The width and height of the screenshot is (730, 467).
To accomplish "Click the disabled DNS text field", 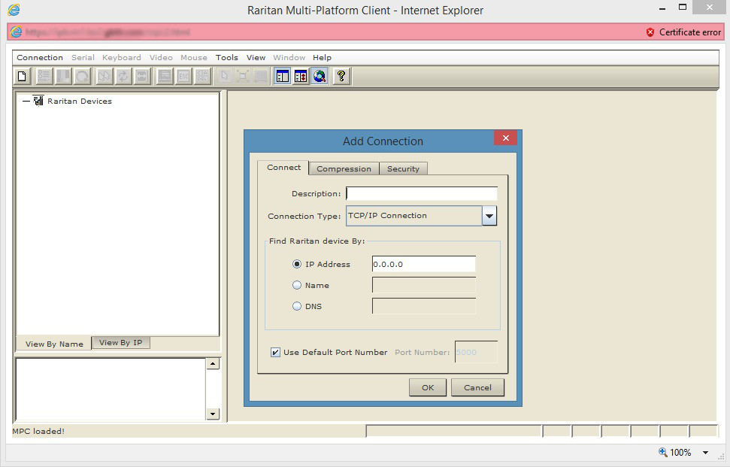I will coord(424,306).
